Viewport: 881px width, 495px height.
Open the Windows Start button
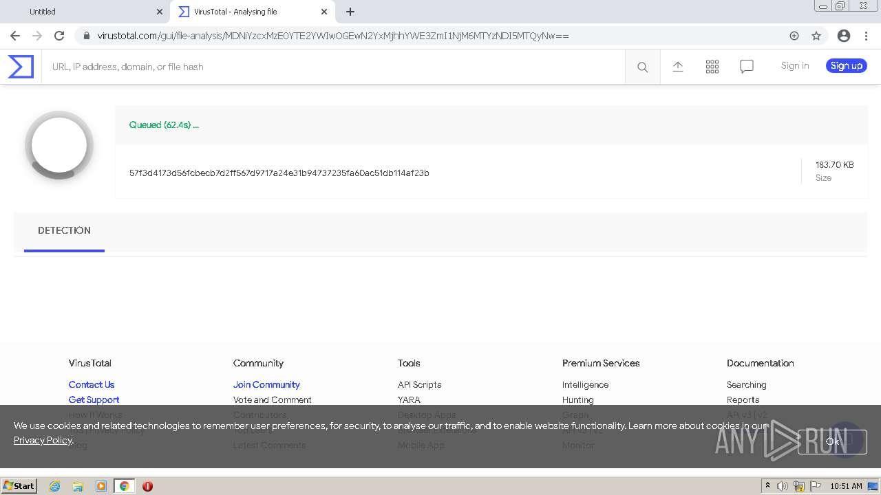point(19,485)
